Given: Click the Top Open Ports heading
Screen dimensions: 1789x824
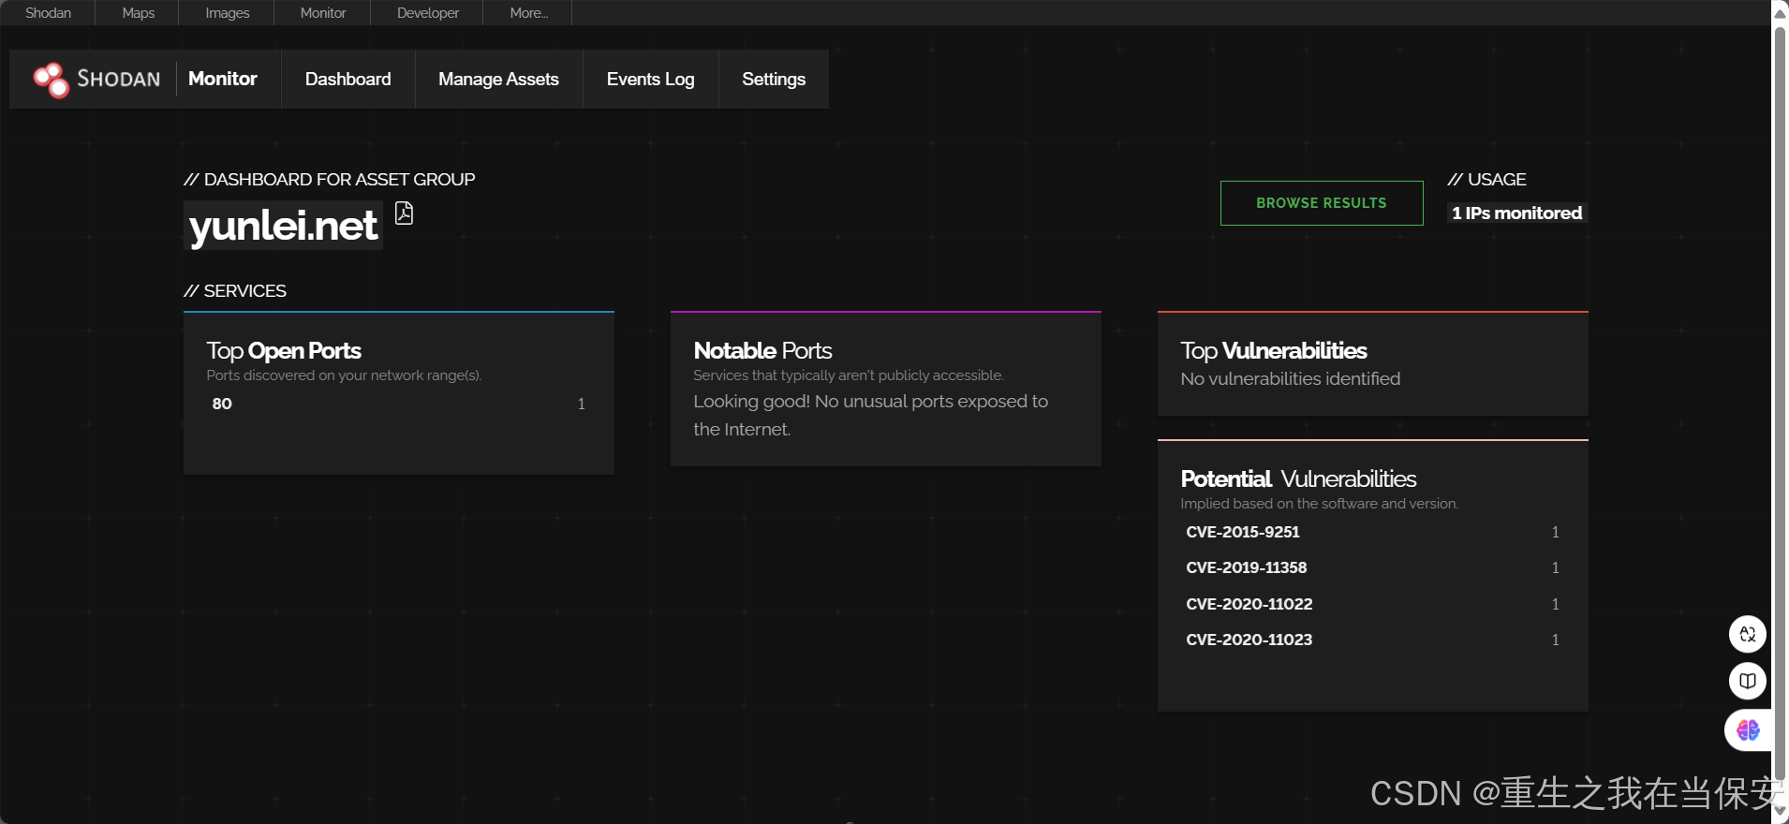Looking at the screenshot, I should pyautogui.click(x=284, y=350).
